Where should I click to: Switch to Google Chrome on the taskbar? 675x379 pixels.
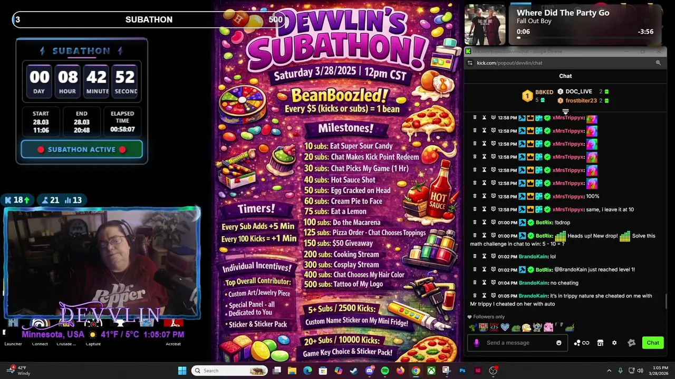click(x=416, y=371)
